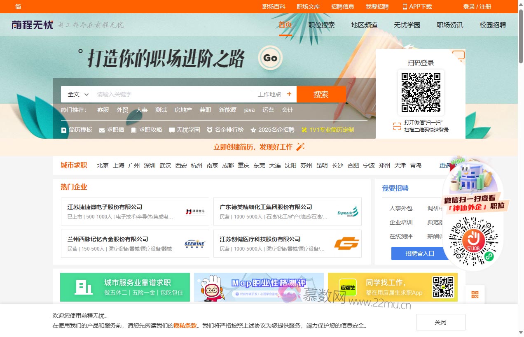Click the 2025名企招聘 star icon
Viewport: 524px width, 337px height.
[x=252, y=130]
